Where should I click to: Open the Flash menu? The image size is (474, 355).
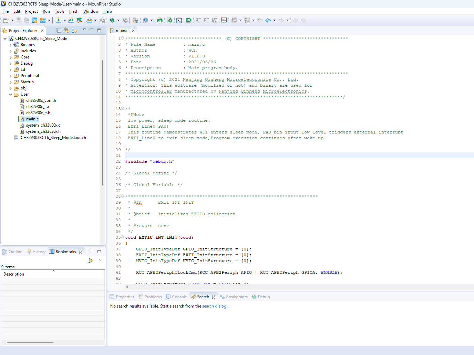(x=74, y=11)
